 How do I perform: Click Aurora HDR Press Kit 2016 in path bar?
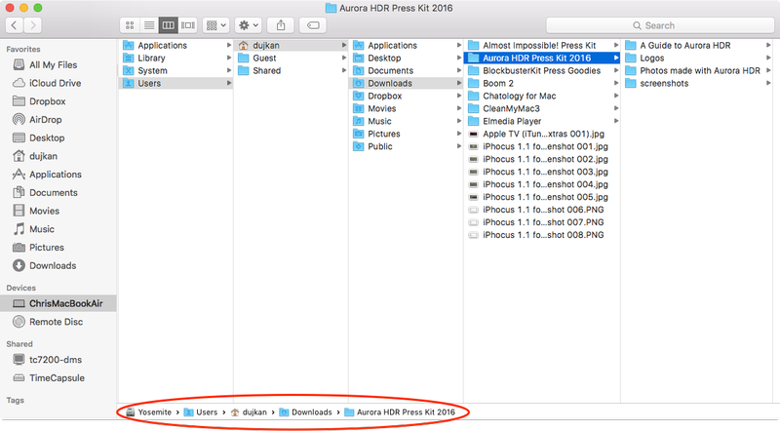(x=400, y=412)
